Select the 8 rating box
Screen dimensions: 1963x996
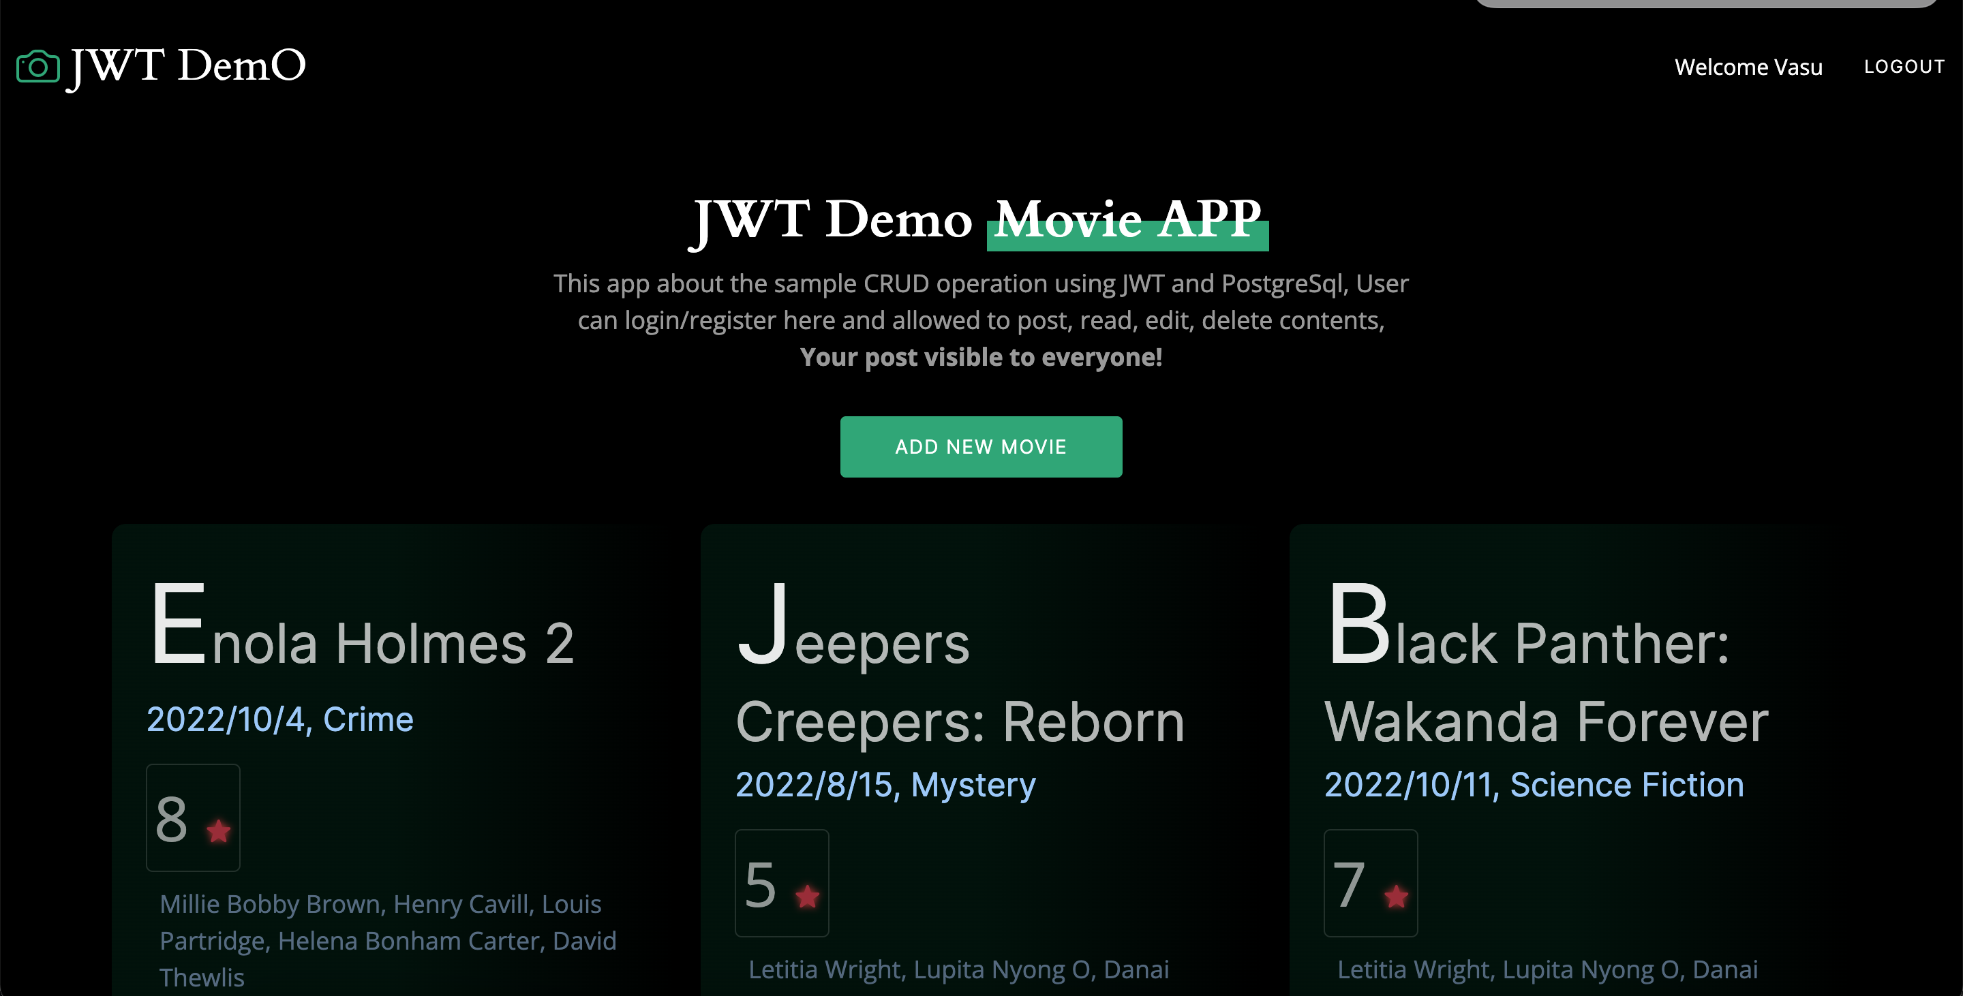(x=193, y=818)
